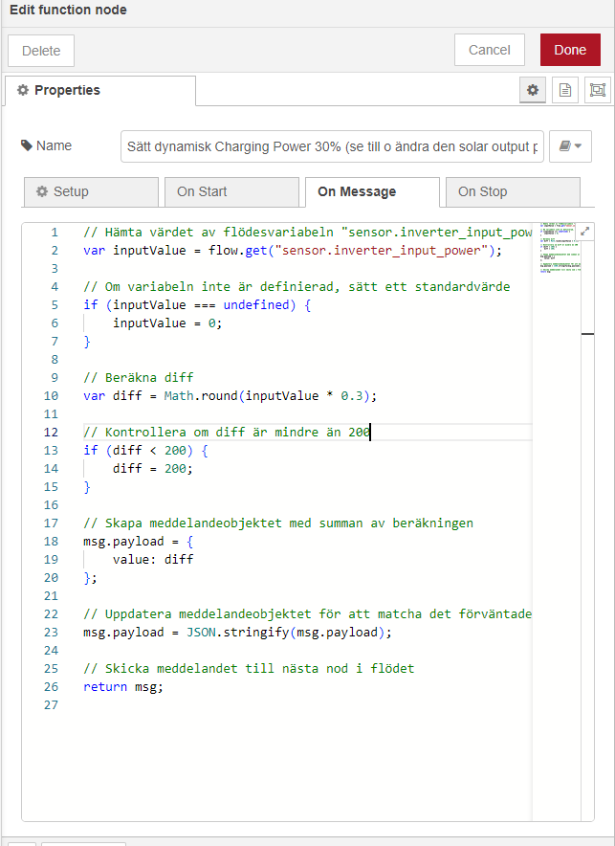Viewport: 615px width, 846px height.
Task: Open node appearance icon tab
Action: (597, 90)
